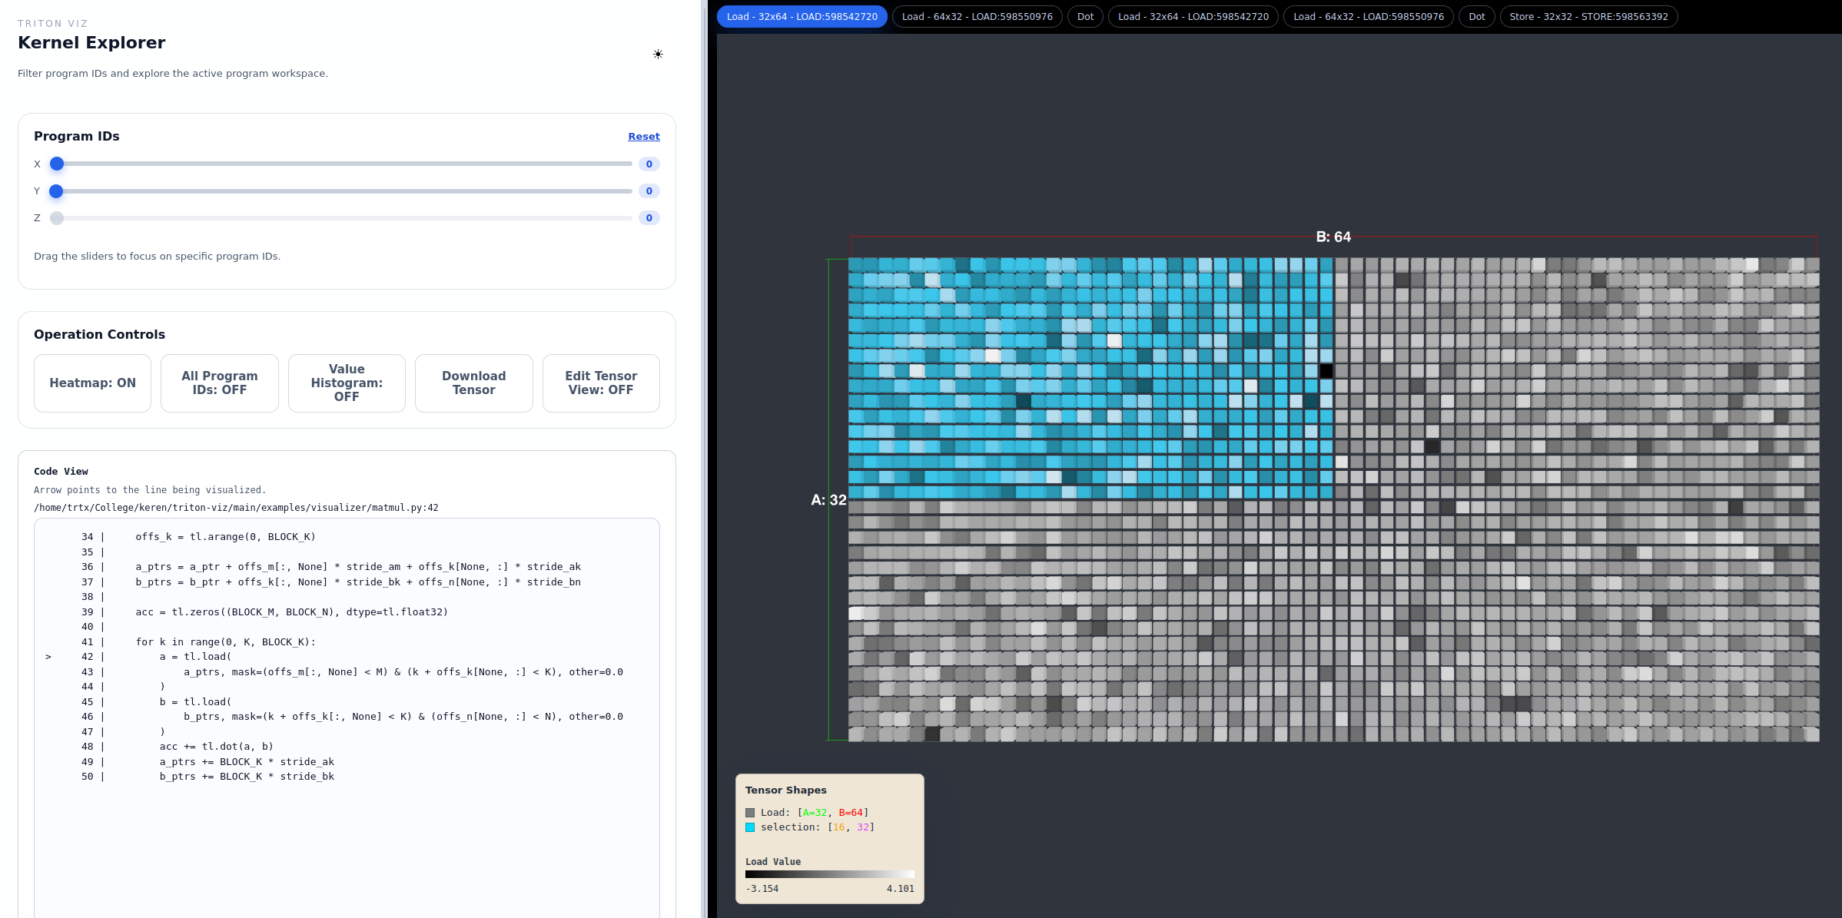
Task: Select first Load 32x64 operation tab
Action: 802,17
